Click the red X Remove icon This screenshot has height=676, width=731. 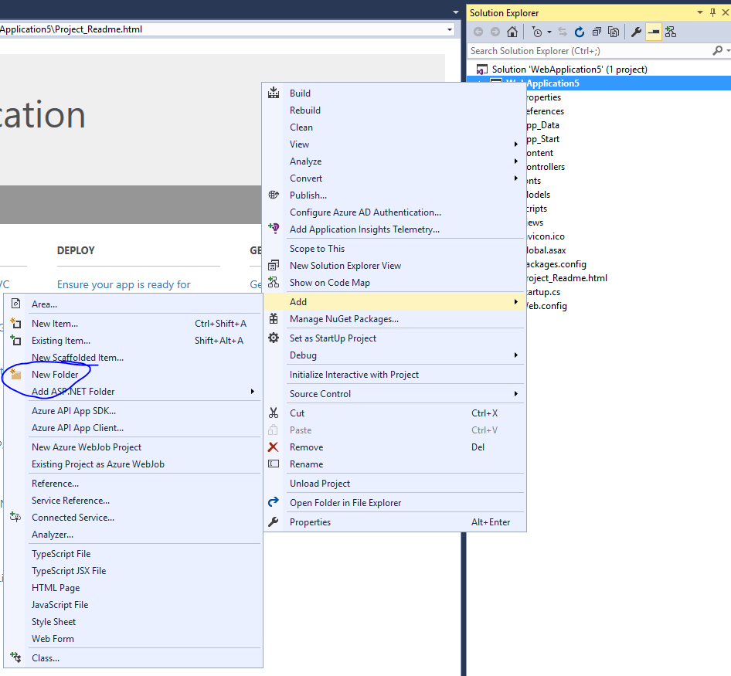tap(274, 447)
